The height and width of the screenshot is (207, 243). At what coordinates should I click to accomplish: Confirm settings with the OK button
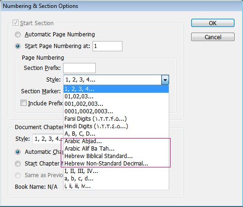(x=213, y=23)
